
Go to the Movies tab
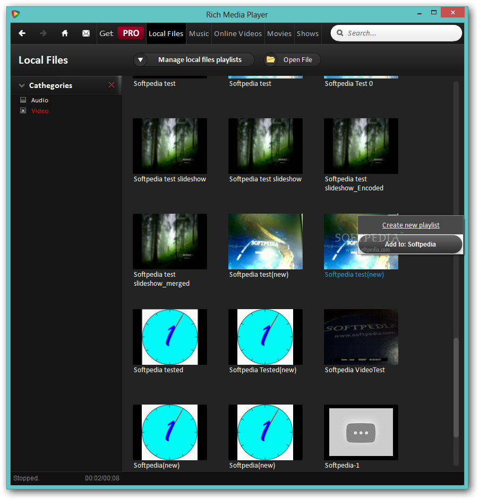coord(279,33)
